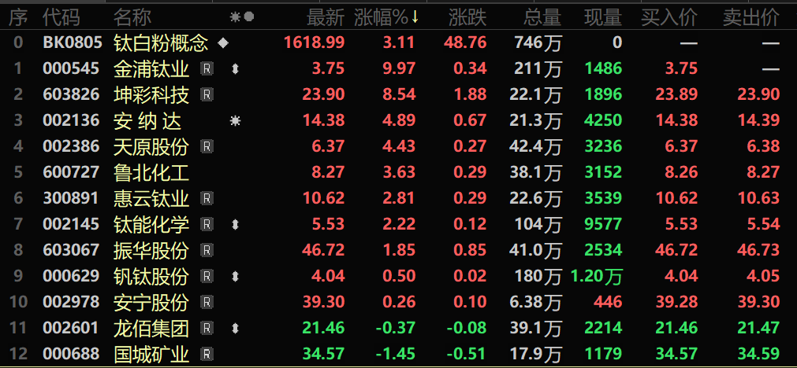The width and height of the screenshot is (797, 368).
Task: Click the sun and dot marker column header
Action: pyautogui.click(x=241, y=17)
